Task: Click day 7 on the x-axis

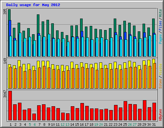Action: (x=39, y=124)
